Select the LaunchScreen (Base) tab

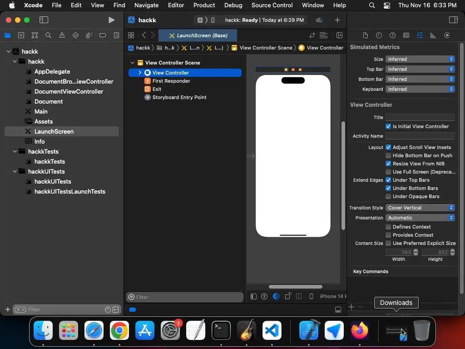point(198,35)
